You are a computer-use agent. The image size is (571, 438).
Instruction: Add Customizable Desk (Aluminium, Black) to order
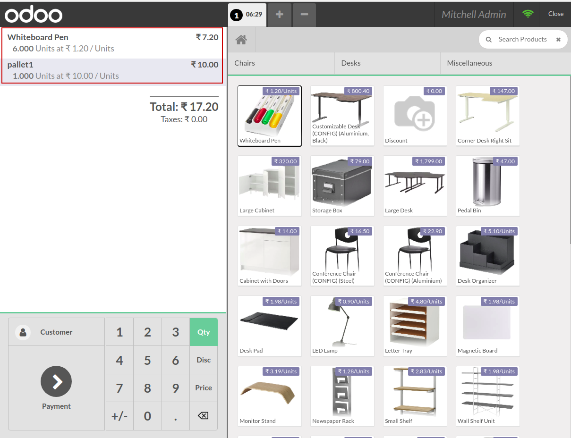pyautogui.click(x=342, y=116)
